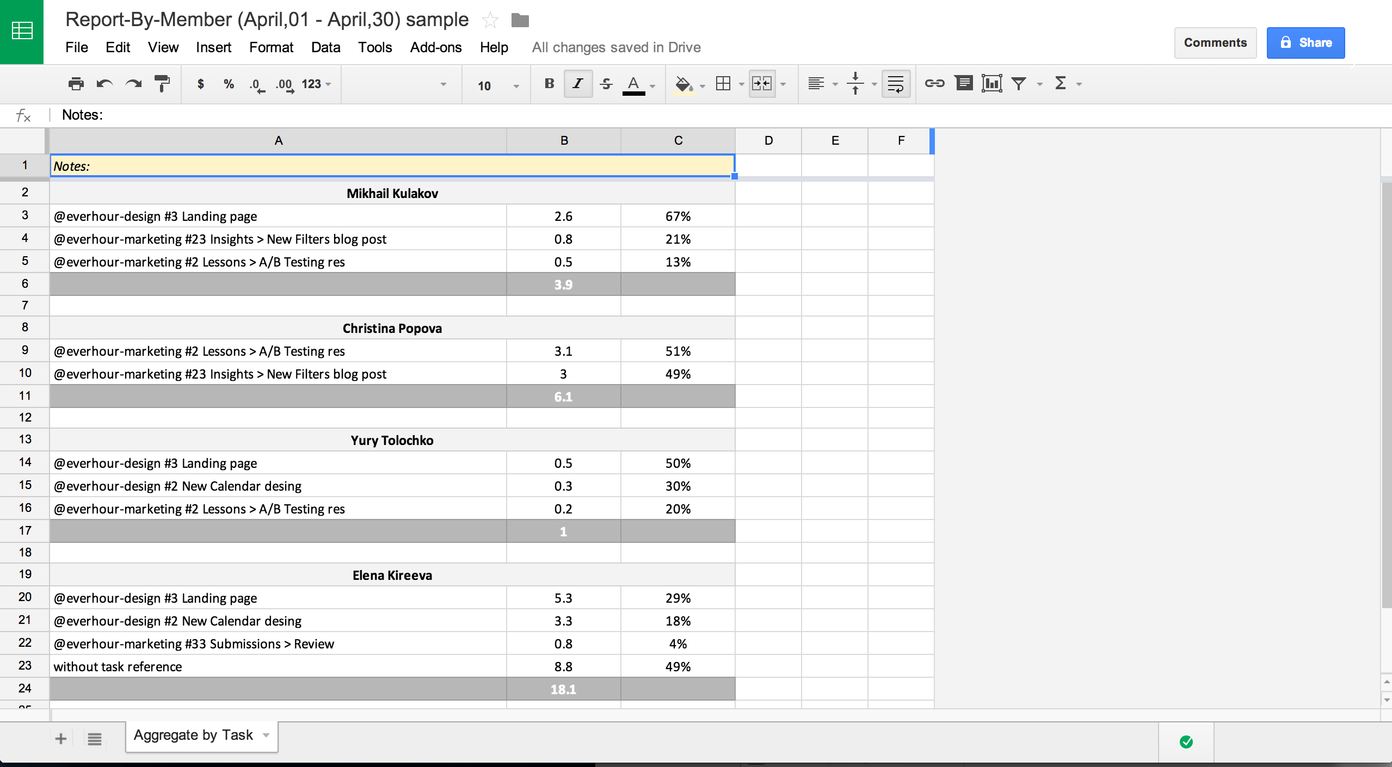Image resolution: width=1392 pixels, height=767 pixels.
Task: Expand Aggregate by Task sheet options
Action: click(x=266, y=735)
